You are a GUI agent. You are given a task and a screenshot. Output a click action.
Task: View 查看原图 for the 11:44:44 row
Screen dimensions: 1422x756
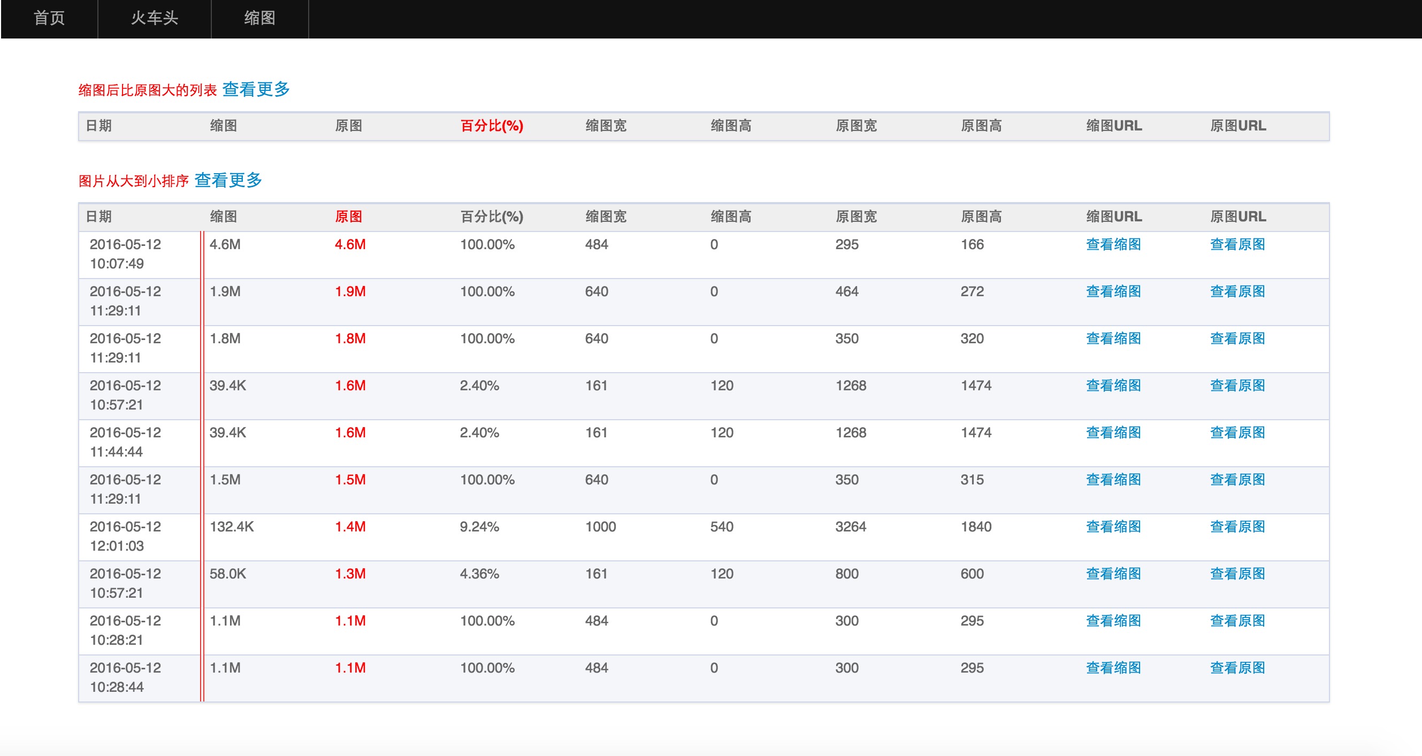pyautogui.click(x=1237, y=433)
